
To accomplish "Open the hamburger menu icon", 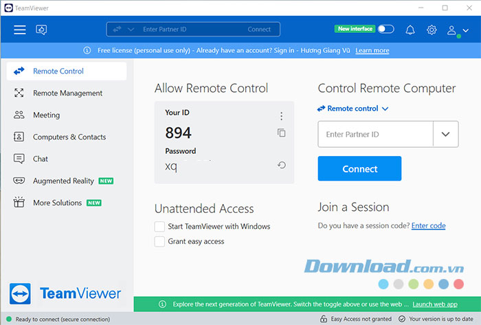I will [20, 30].
